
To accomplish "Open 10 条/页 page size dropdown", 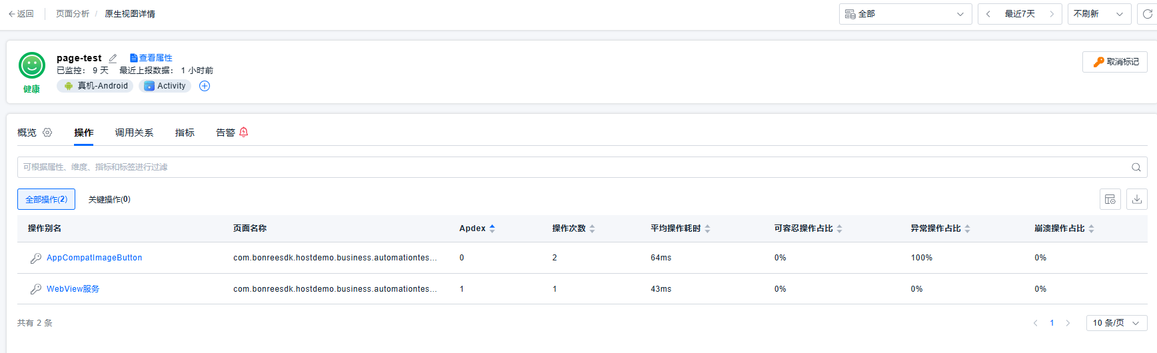I will click(x=1116, y=323).
